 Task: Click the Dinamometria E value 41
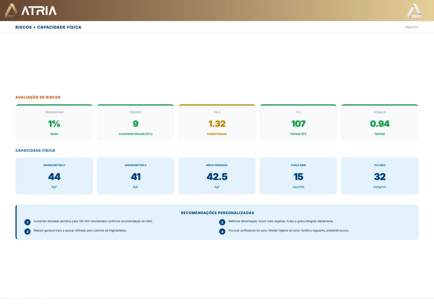click(x=136, y=177)
